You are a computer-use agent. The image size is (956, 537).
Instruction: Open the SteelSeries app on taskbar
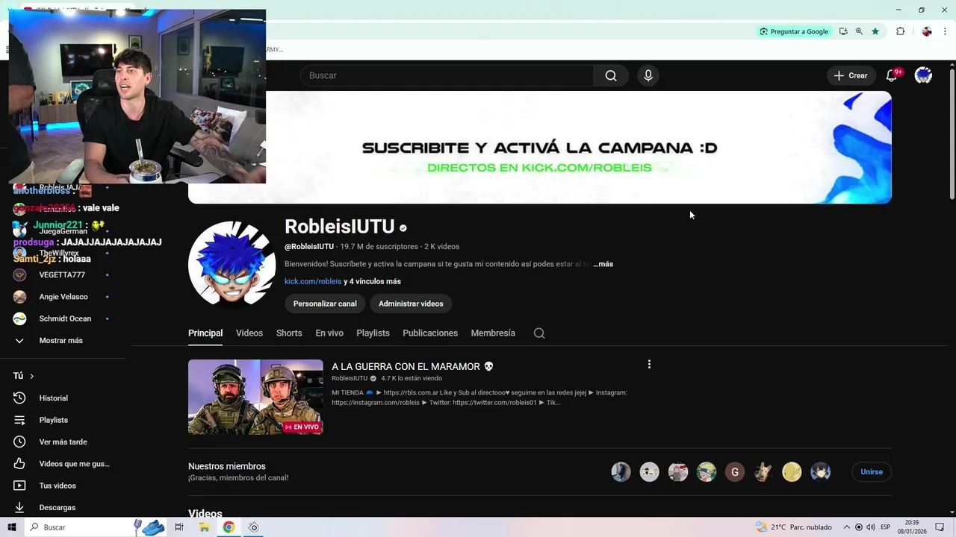tap(253, 527)
